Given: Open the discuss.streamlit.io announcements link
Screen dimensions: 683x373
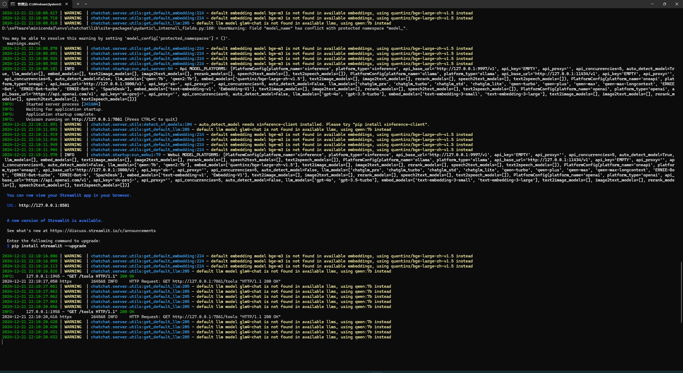Looking at the screenshot, I should coord(103,231).
